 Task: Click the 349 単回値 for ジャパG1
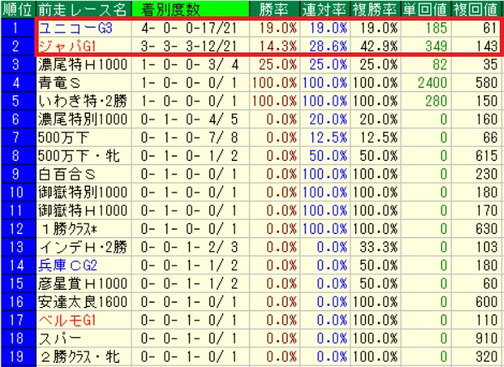[x=436, y=46]
